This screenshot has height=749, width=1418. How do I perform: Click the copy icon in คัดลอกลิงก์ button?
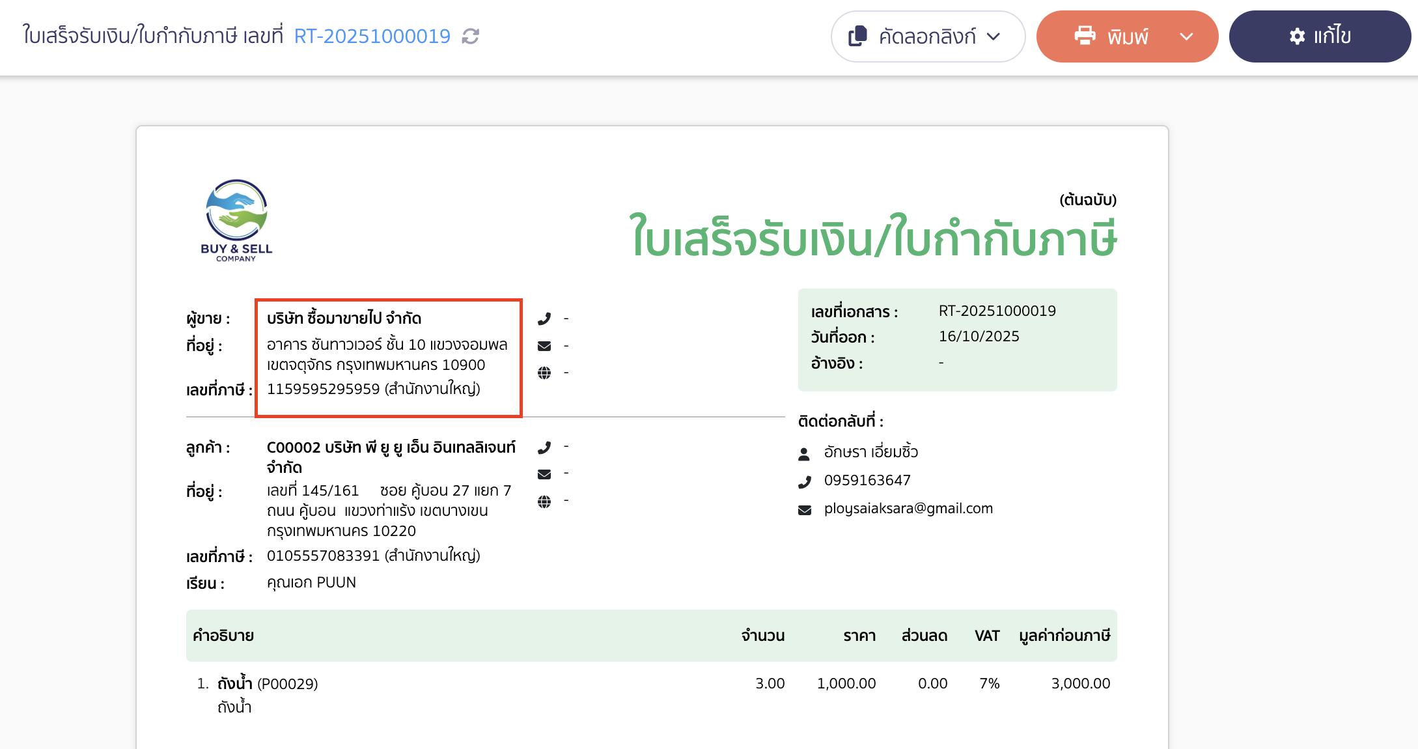(857, 36)
